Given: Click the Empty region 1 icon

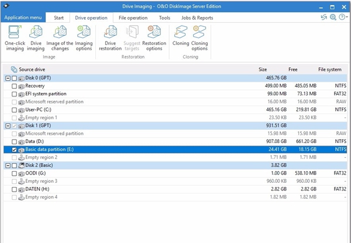Looking at the screenshot, I should click(21, 118).
